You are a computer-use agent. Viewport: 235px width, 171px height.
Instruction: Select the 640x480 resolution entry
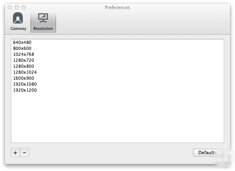22,42
